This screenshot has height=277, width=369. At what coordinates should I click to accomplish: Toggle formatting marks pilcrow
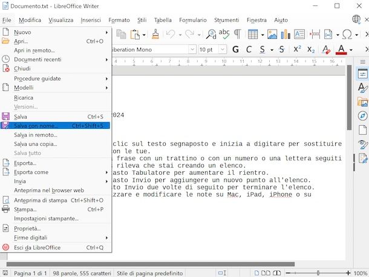(238, 34)
